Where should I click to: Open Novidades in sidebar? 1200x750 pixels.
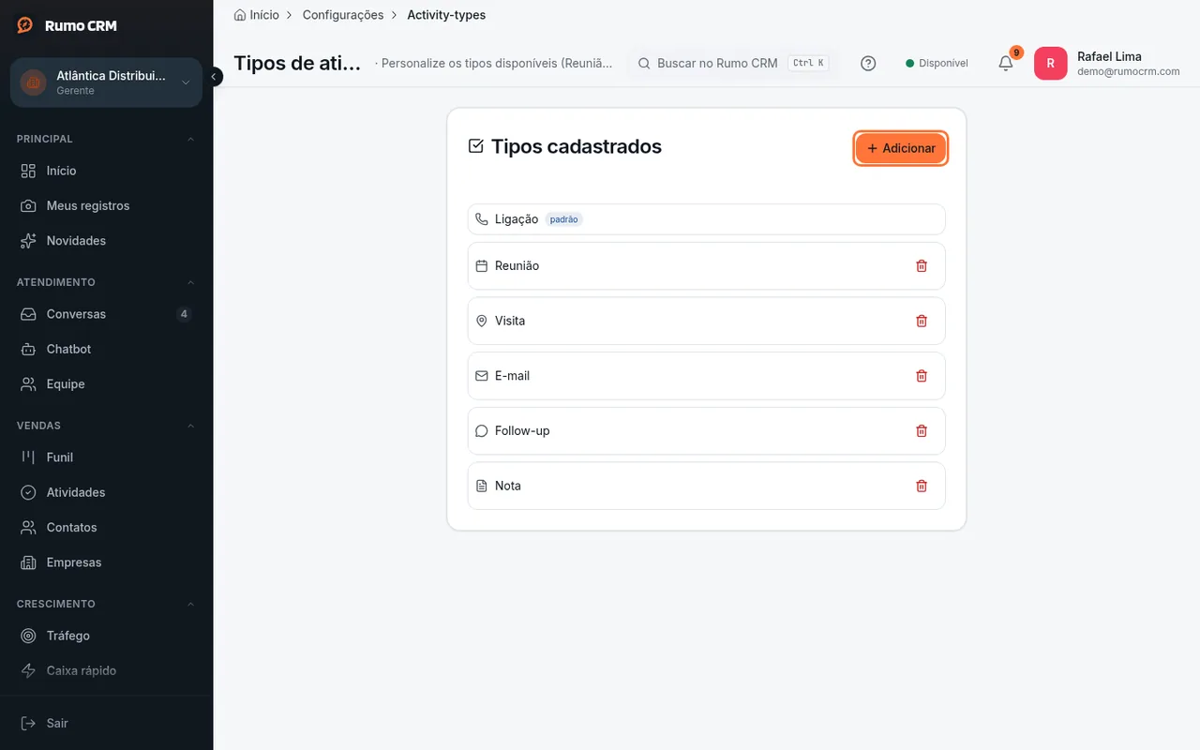point(106,241)
